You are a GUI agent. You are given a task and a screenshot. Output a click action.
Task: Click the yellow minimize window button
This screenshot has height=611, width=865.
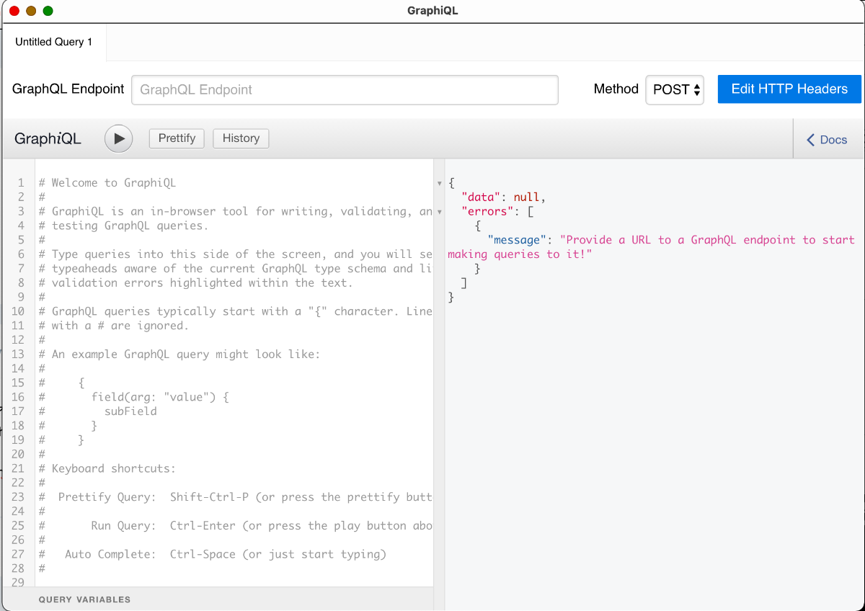coord(31,11)
